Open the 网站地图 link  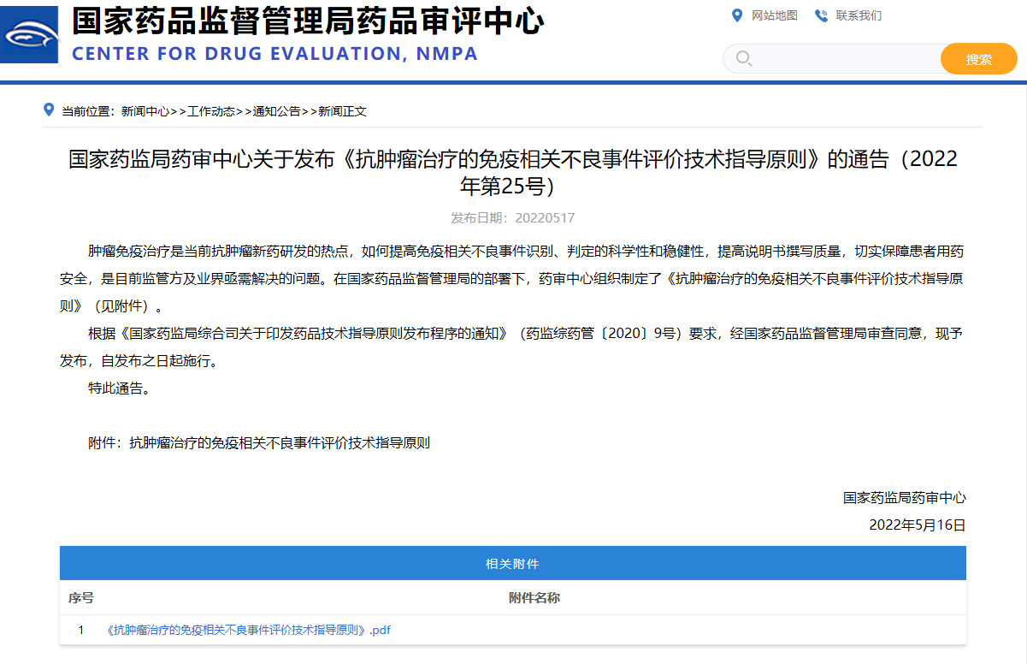775,15
